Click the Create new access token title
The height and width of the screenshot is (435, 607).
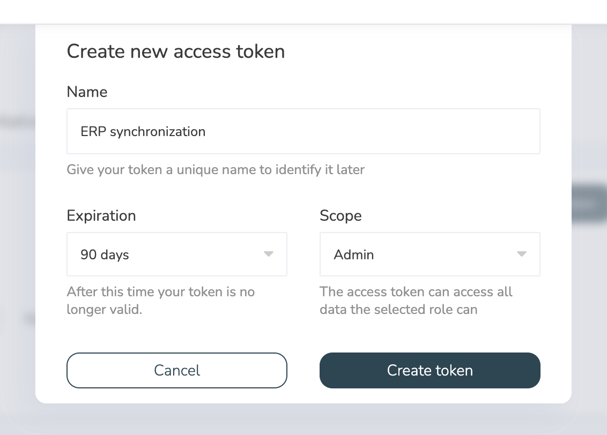point(176,51)
